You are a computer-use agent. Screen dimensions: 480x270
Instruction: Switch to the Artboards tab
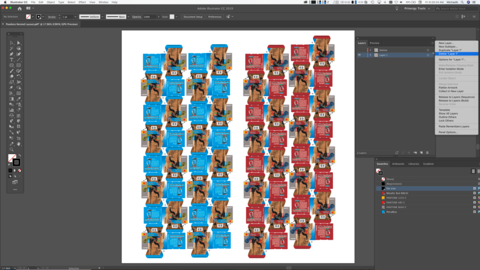tap(398, 164)
